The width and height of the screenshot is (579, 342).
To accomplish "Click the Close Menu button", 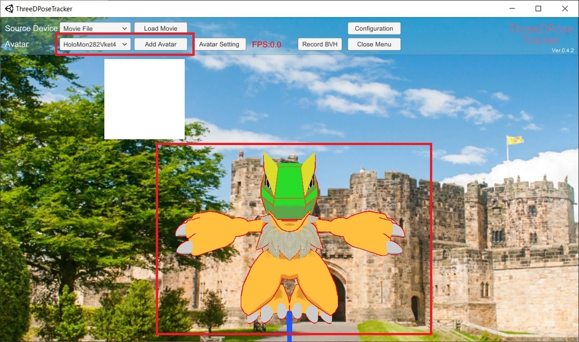I will pos(374,44).
